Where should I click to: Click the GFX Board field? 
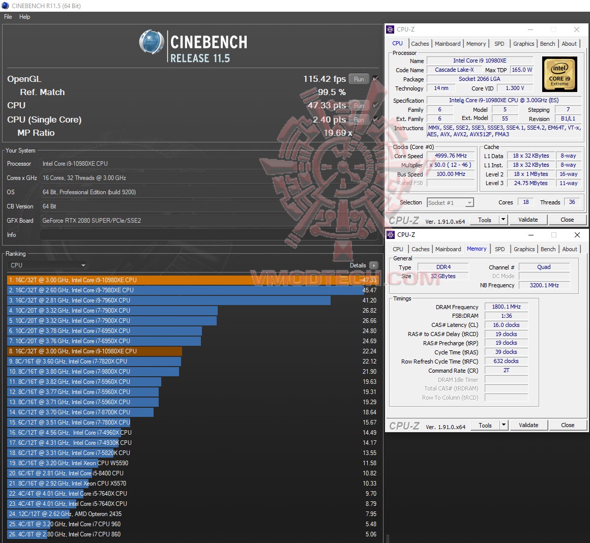[209, 220]
